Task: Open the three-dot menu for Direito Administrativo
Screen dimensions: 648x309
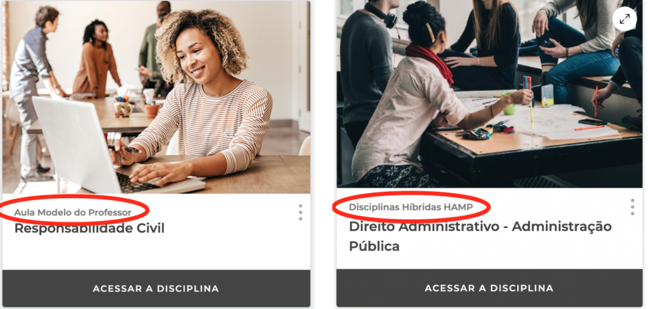Action: (x=632, y=207)
